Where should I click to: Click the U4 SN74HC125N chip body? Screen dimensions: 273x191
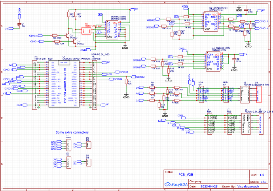[x=213, y=61]
